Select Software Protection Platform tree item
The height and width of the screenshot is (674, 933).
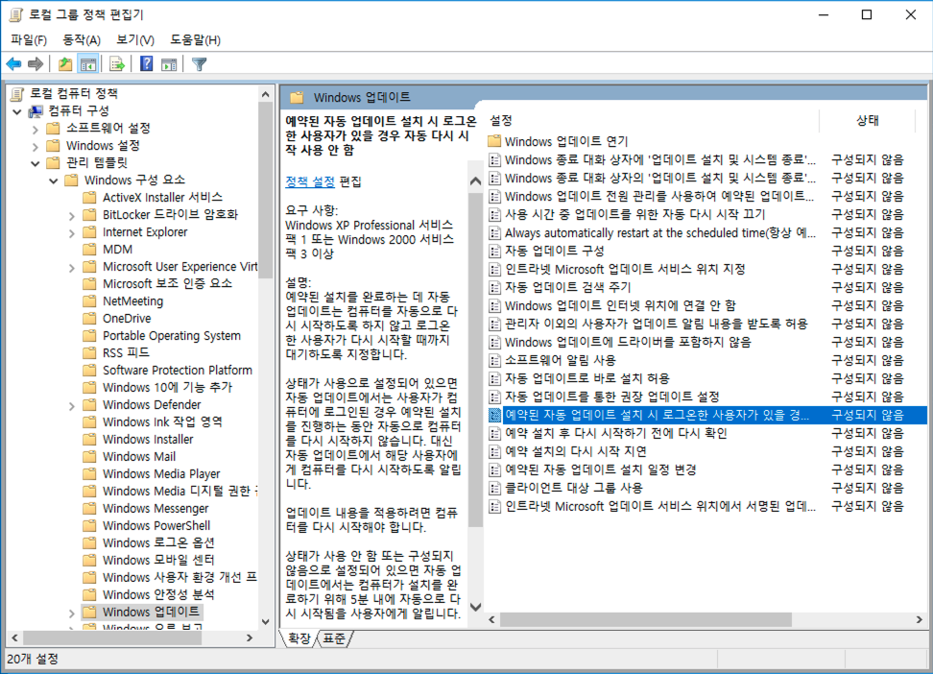pos(178,370)
